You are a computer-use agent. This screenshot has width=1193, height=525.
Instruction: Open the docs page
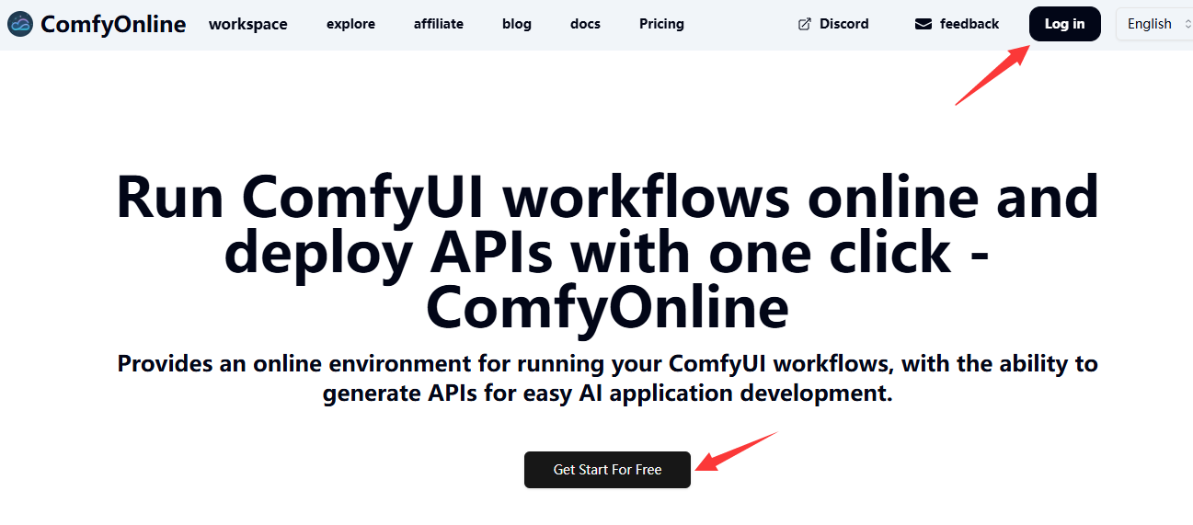[x=585, y=24]
